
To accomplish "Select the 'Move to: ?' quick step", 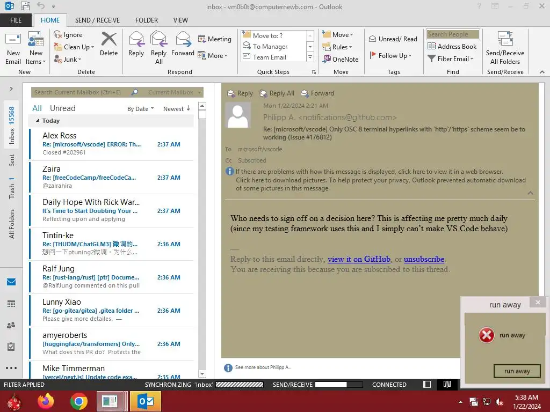I will click(x=273, y=35).
